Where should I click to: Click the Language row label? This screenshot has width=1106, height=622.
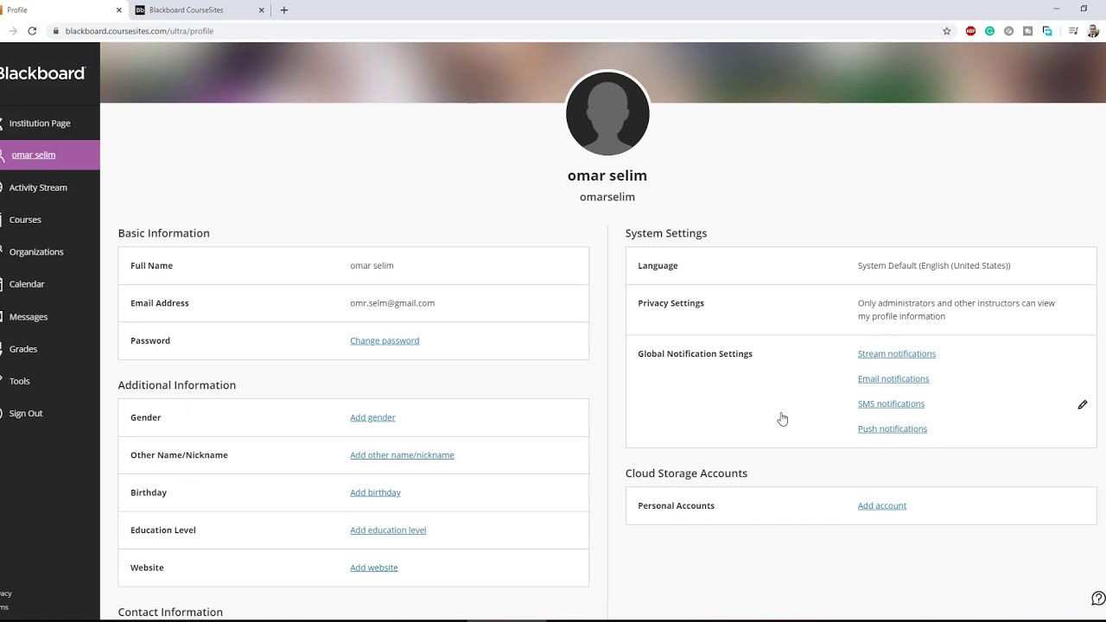658,266
